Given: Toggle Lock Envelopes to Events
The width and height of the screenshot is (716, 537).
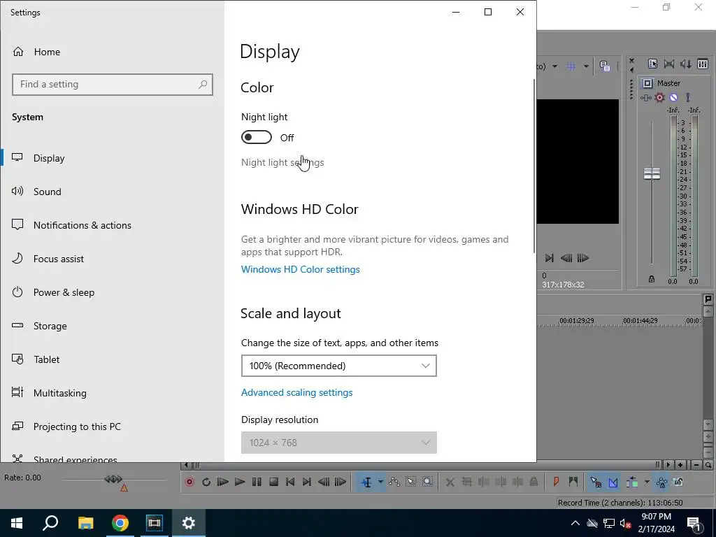Looking at the screenshot, I should 661,482.
